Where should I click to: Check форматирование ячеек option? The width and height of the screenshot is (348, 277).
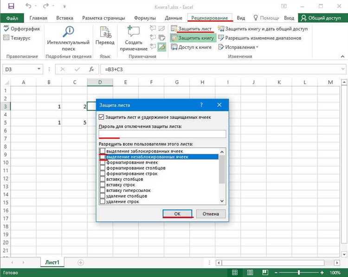coord(103,163)
